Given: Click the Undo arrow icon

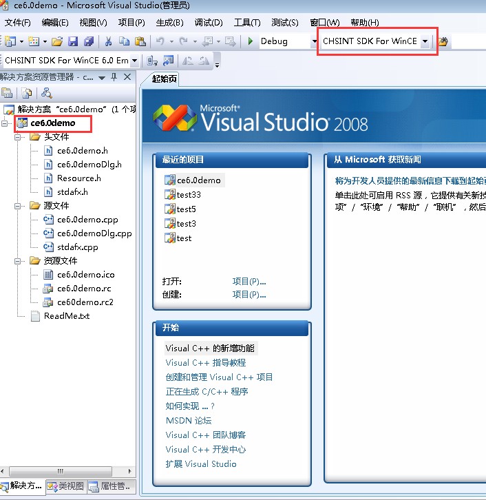Looking at the screenshot, I should click(160, 41).
